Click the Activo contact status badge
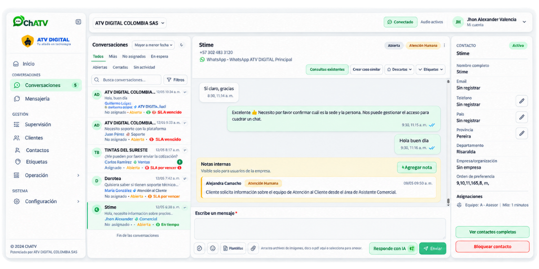Screen dimensions: 539x269 pyautogui.click(x=518, y=45)
